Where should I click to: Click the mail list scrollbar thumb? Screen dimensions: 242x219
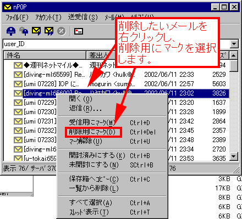tap(234, 65)
